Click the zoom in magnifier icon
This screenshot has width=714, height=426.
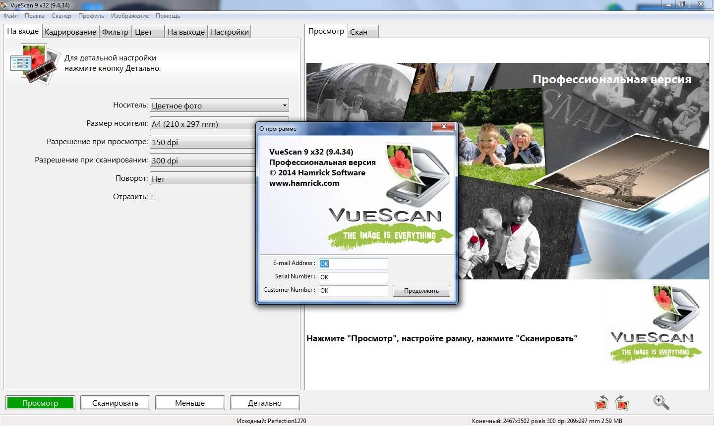point(661,402)
